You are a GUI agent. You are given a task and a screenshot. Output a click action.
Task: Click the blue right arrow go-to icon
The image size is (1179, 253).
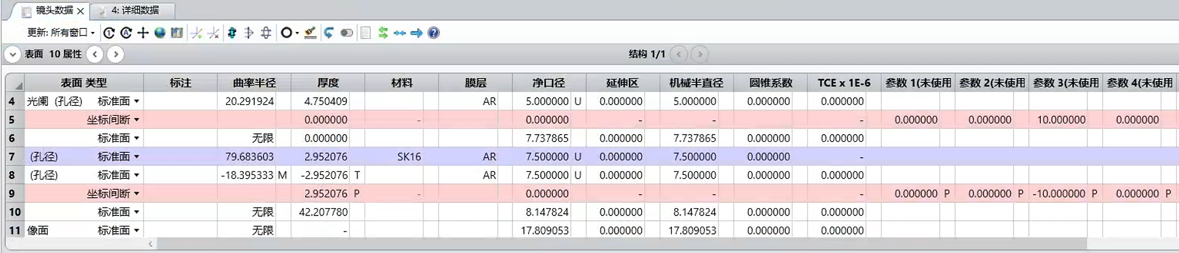417,33
